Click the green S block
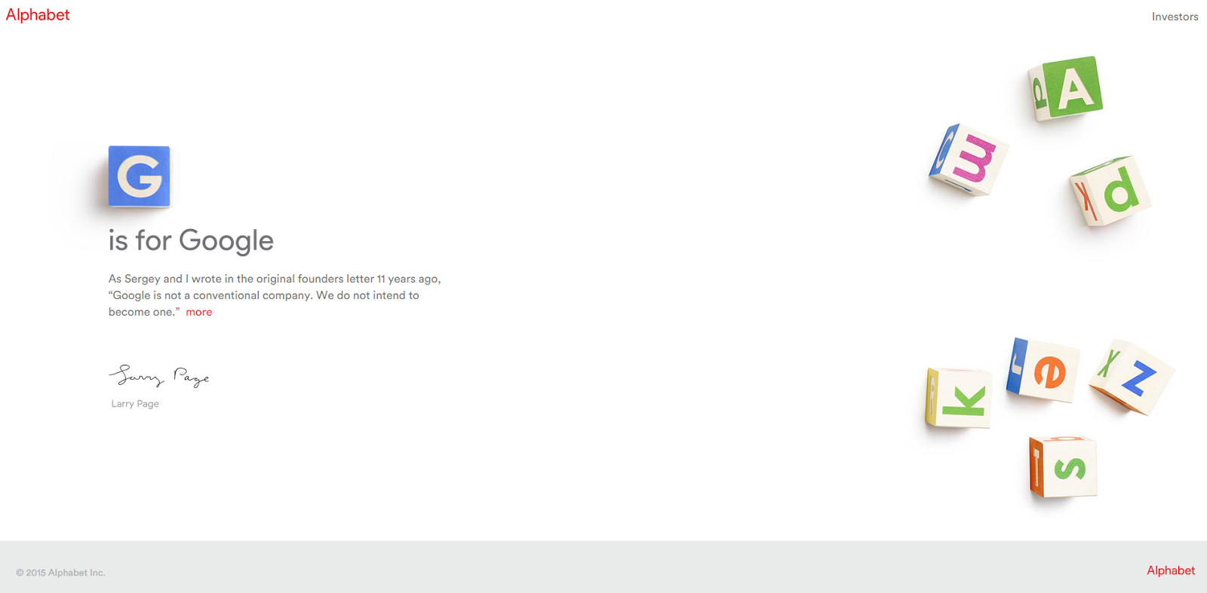The width and height of the screenshot is (1207, 593). click(x=1063, y=466)
